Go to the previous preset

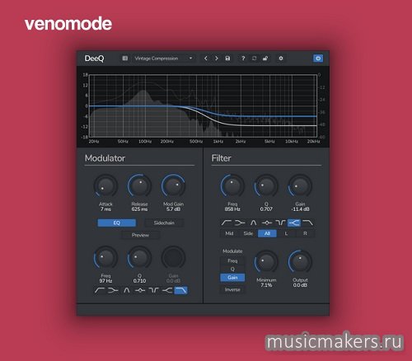pos(206,59)
